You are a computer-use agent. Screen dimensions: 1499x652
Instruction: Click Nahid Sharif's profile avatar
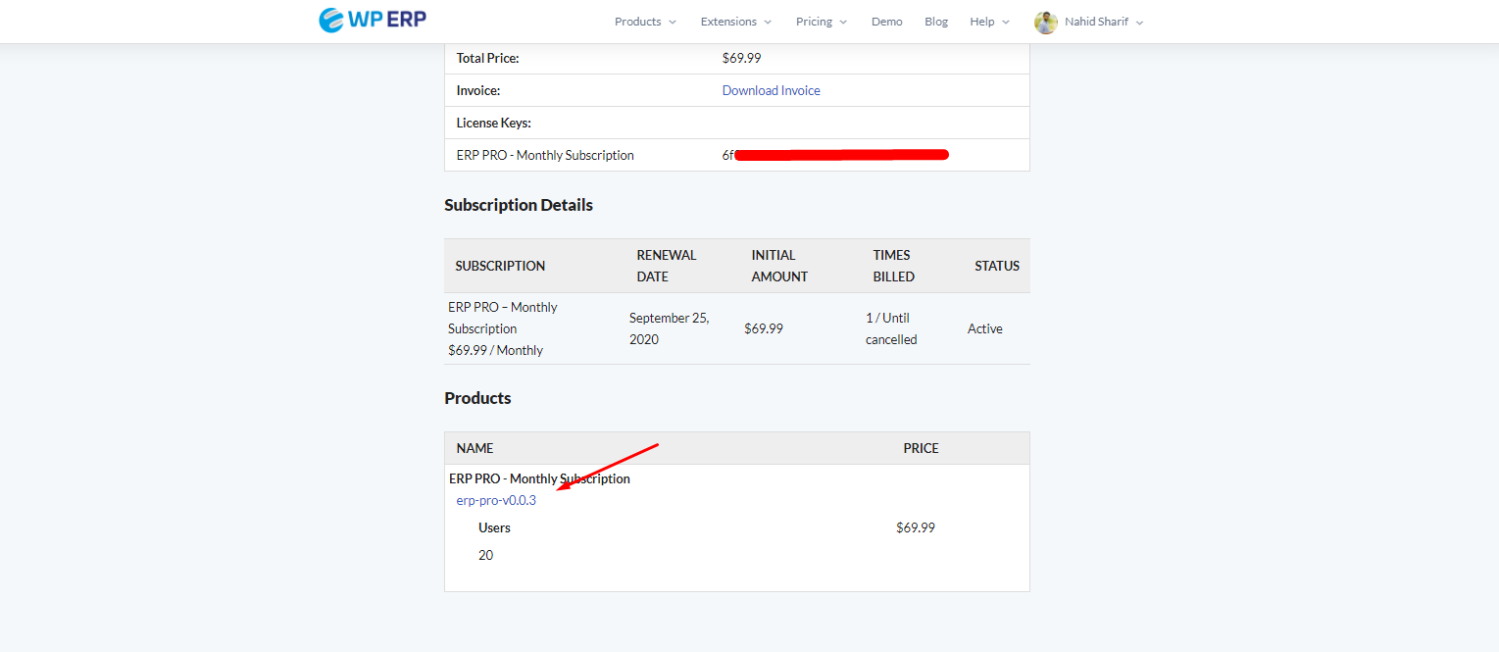1046,21
